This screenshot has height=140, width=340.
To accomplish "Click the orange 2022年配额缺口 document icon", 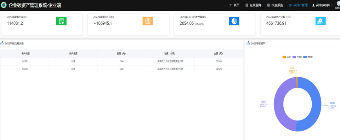I will click(148, 21).
